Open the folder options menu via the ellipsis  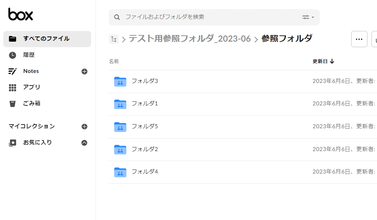[x=359, y=39]
